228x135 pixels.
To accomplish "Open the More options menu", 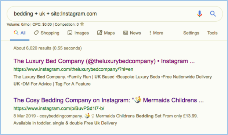I will pos(156,33).
